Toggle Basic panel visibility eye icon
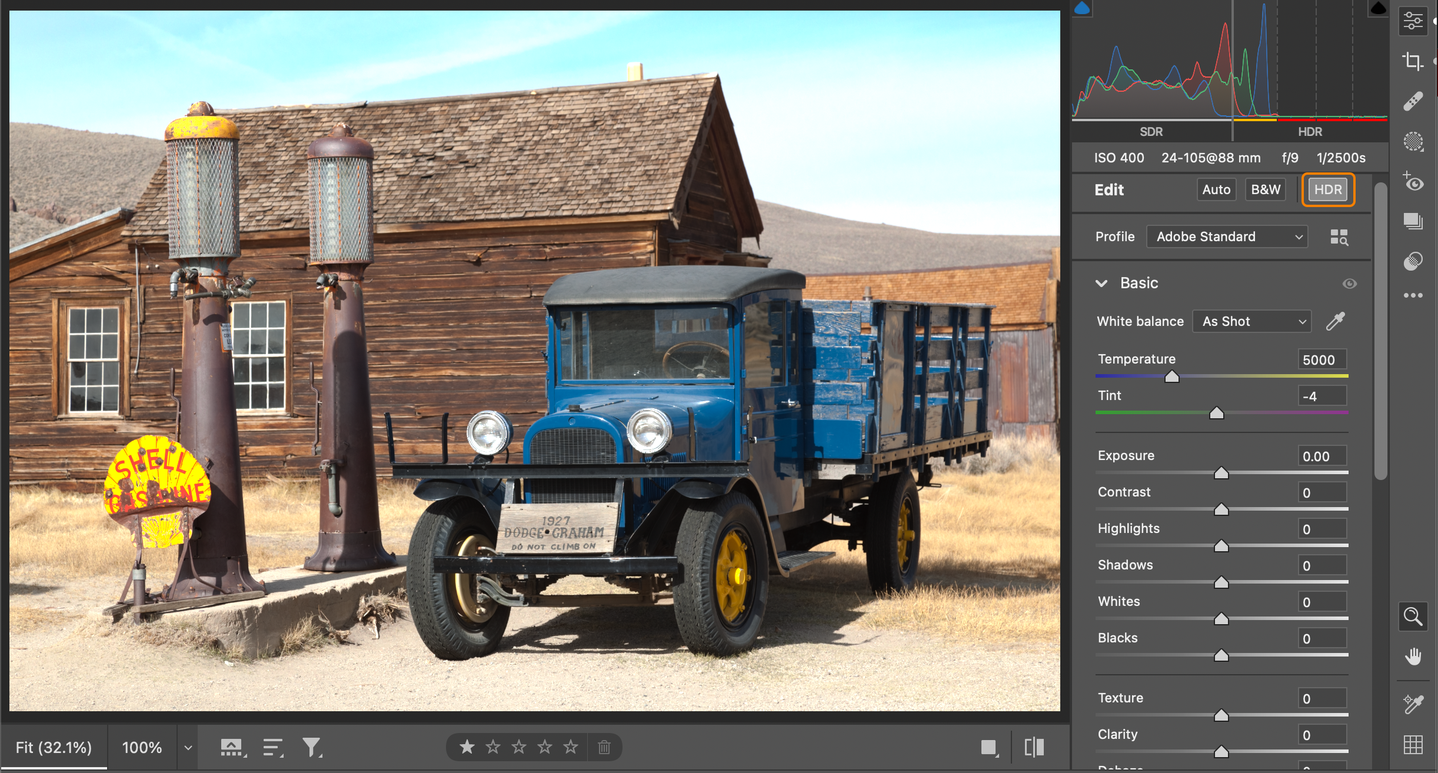 click(x=1349, y=284)
